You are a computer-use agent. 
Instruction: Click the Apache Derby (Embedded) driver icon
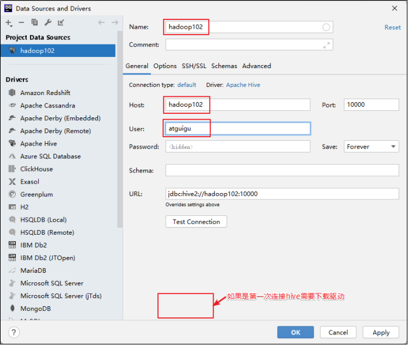[x=12, y=118]
